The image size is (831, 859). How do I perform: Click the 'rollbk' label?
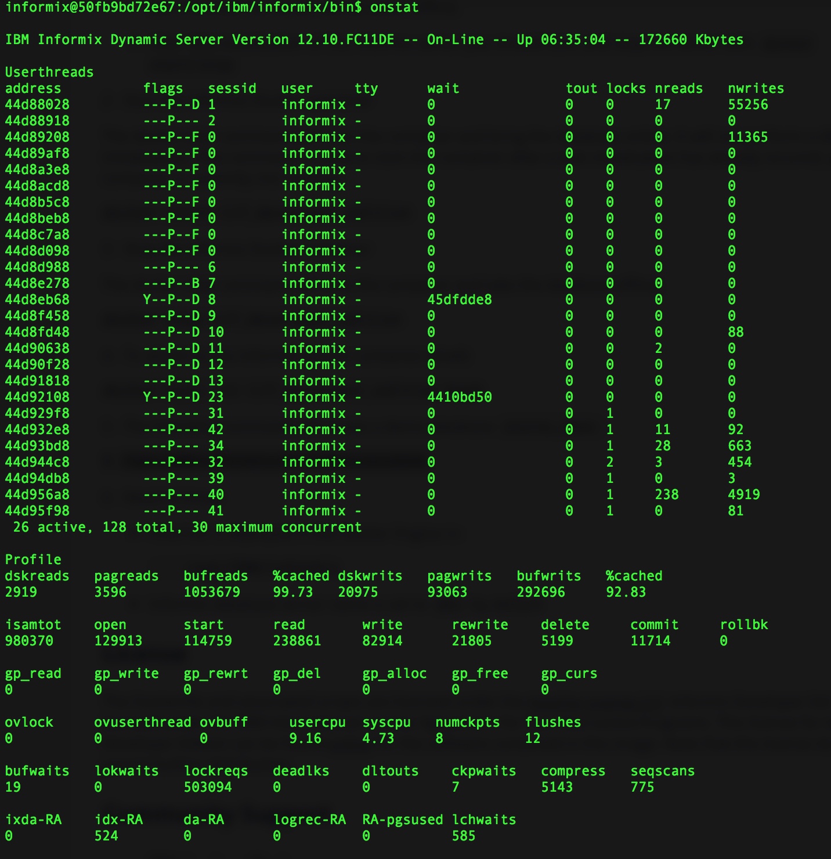[x=744, y=625]
